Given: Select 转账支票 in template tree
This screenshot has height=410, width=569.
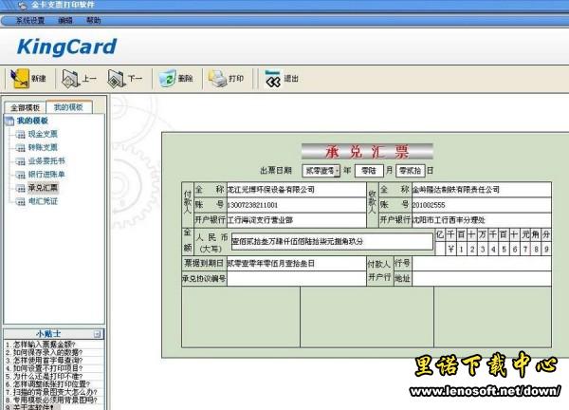Looking at the screenshot, I should pyautogui.click(x=43, y=147).
